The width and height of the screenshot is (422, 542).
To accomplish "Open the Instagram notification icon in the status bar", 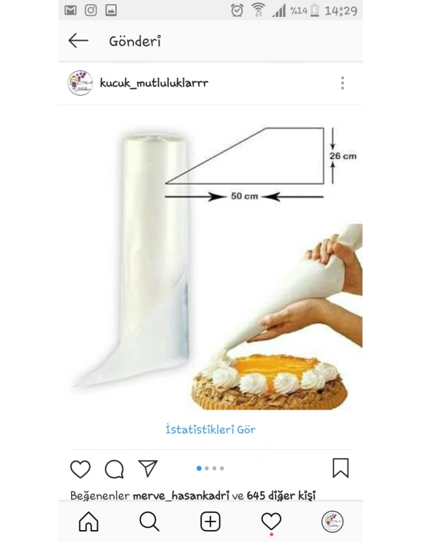I will pos(91,11).
